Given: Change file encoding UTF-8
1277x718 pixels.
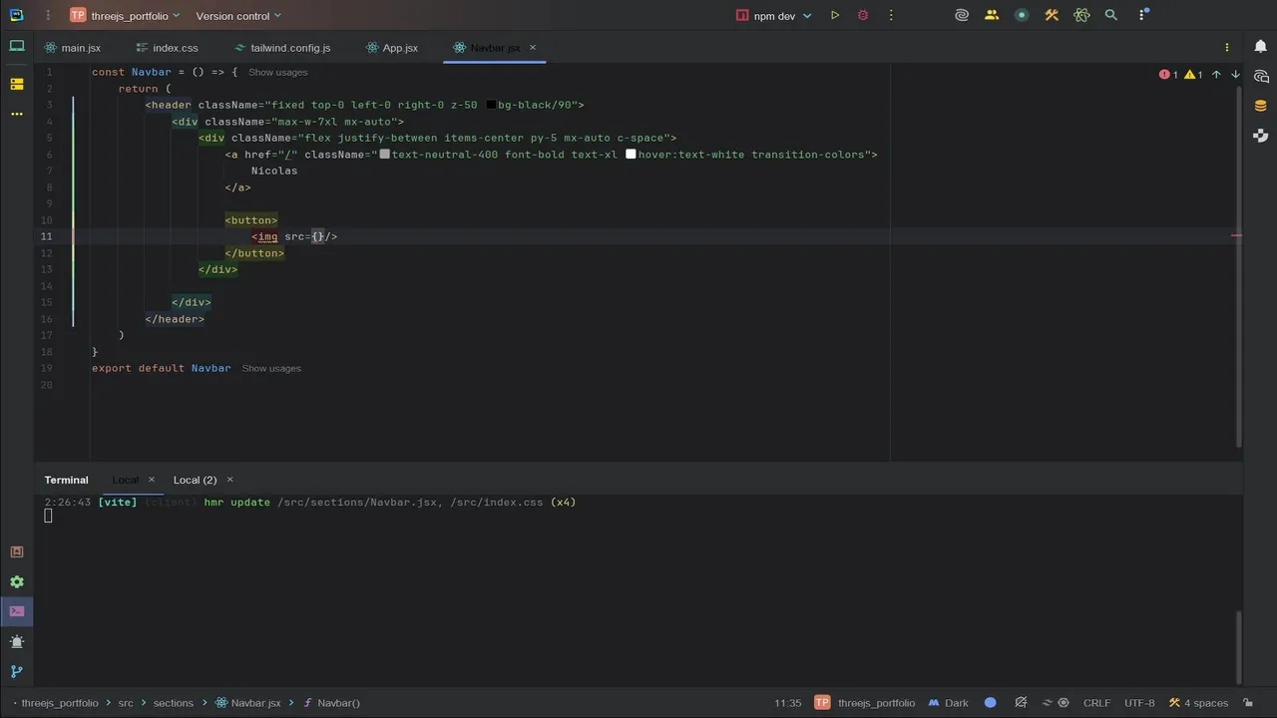Looking at the screenshot, I should tap(1139, 703).
